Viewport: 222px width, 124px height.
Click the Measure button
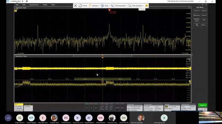(x=197, y=15)
